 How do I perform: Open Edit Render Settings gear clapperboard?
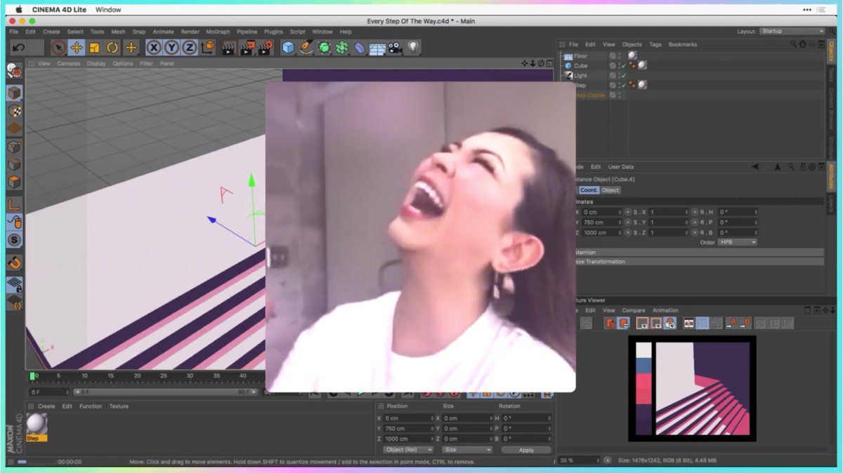click(x=265, y=48)
